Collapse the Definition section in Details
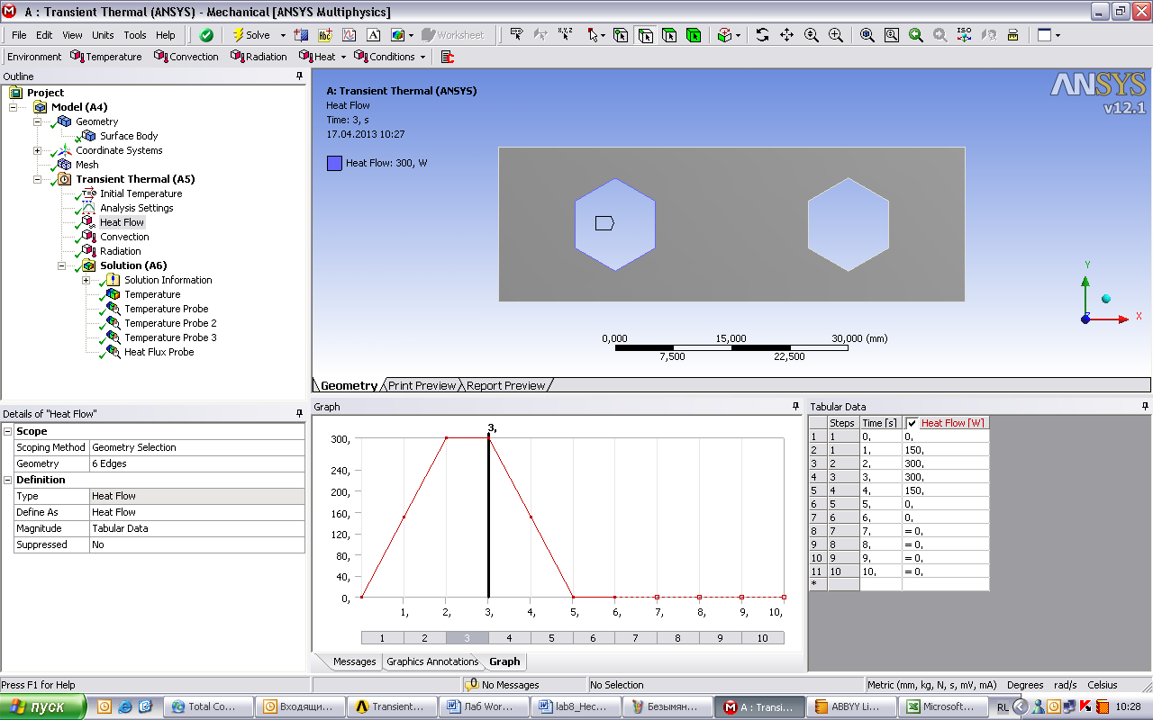 [8, 480]
